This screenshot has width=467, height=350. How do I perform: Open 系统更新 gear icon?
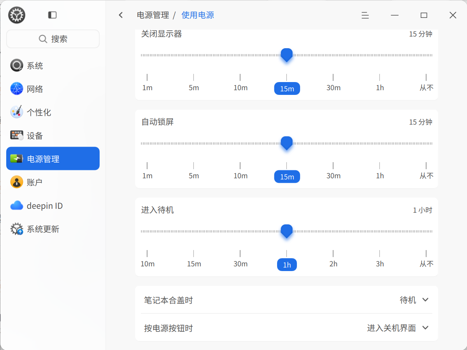[17, 229]
